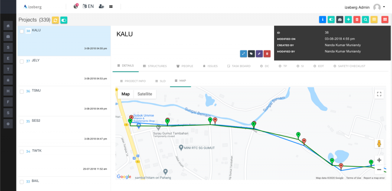Click the add user icon in header
392x191 pixels.
(101, 7)
